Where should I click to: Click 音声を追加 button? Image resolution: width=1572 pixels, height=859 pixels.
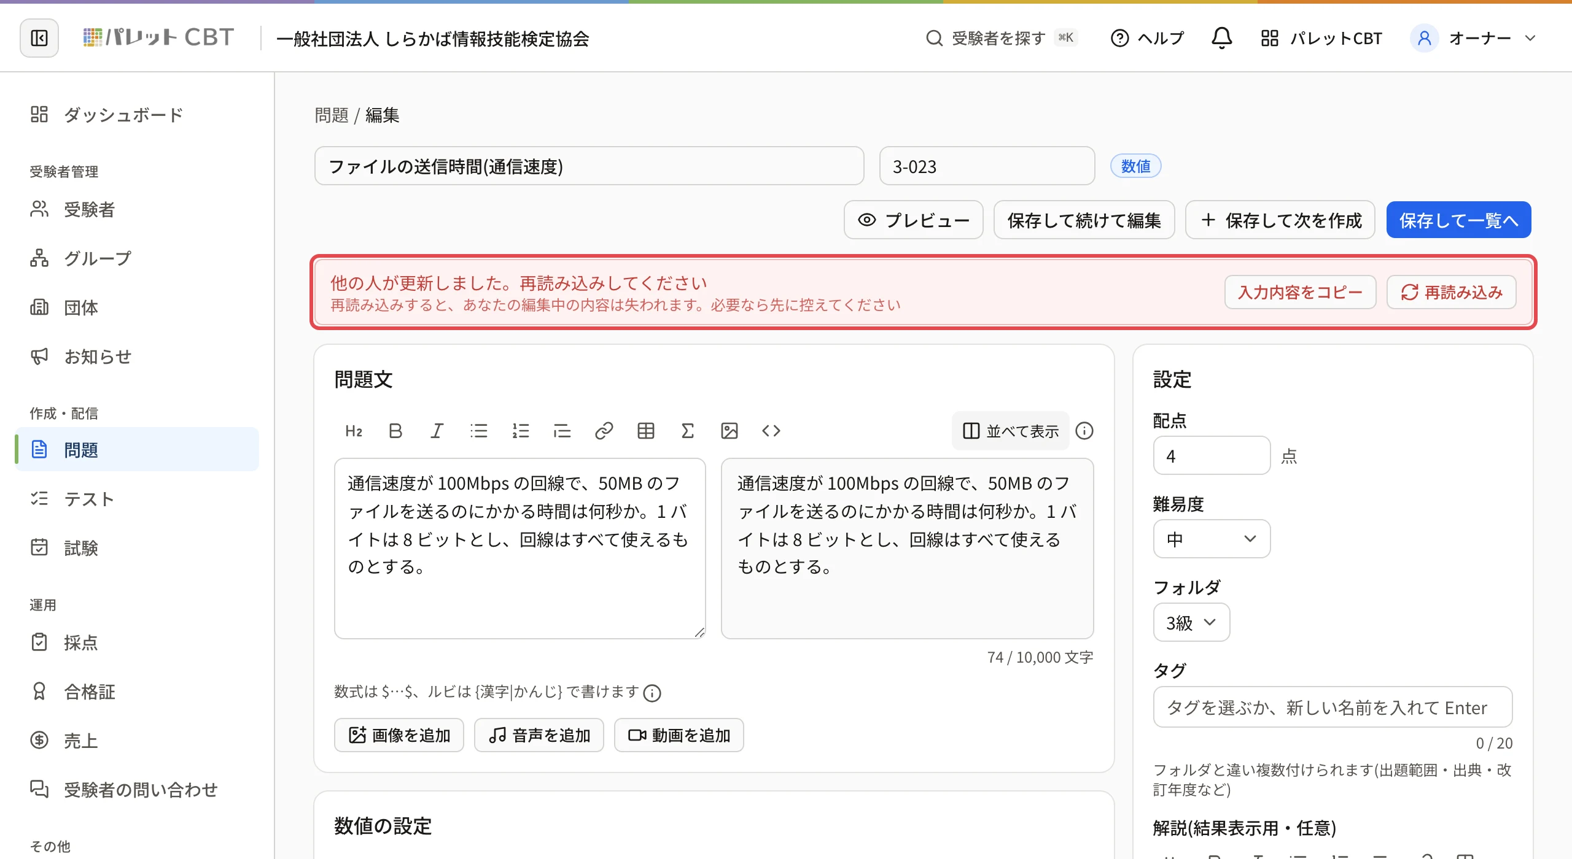[539, 735]
